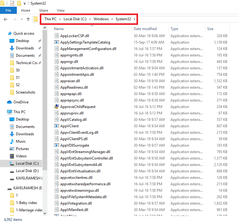Click System32 in the address bar
The image size is (239, 223).
(123, 19)
